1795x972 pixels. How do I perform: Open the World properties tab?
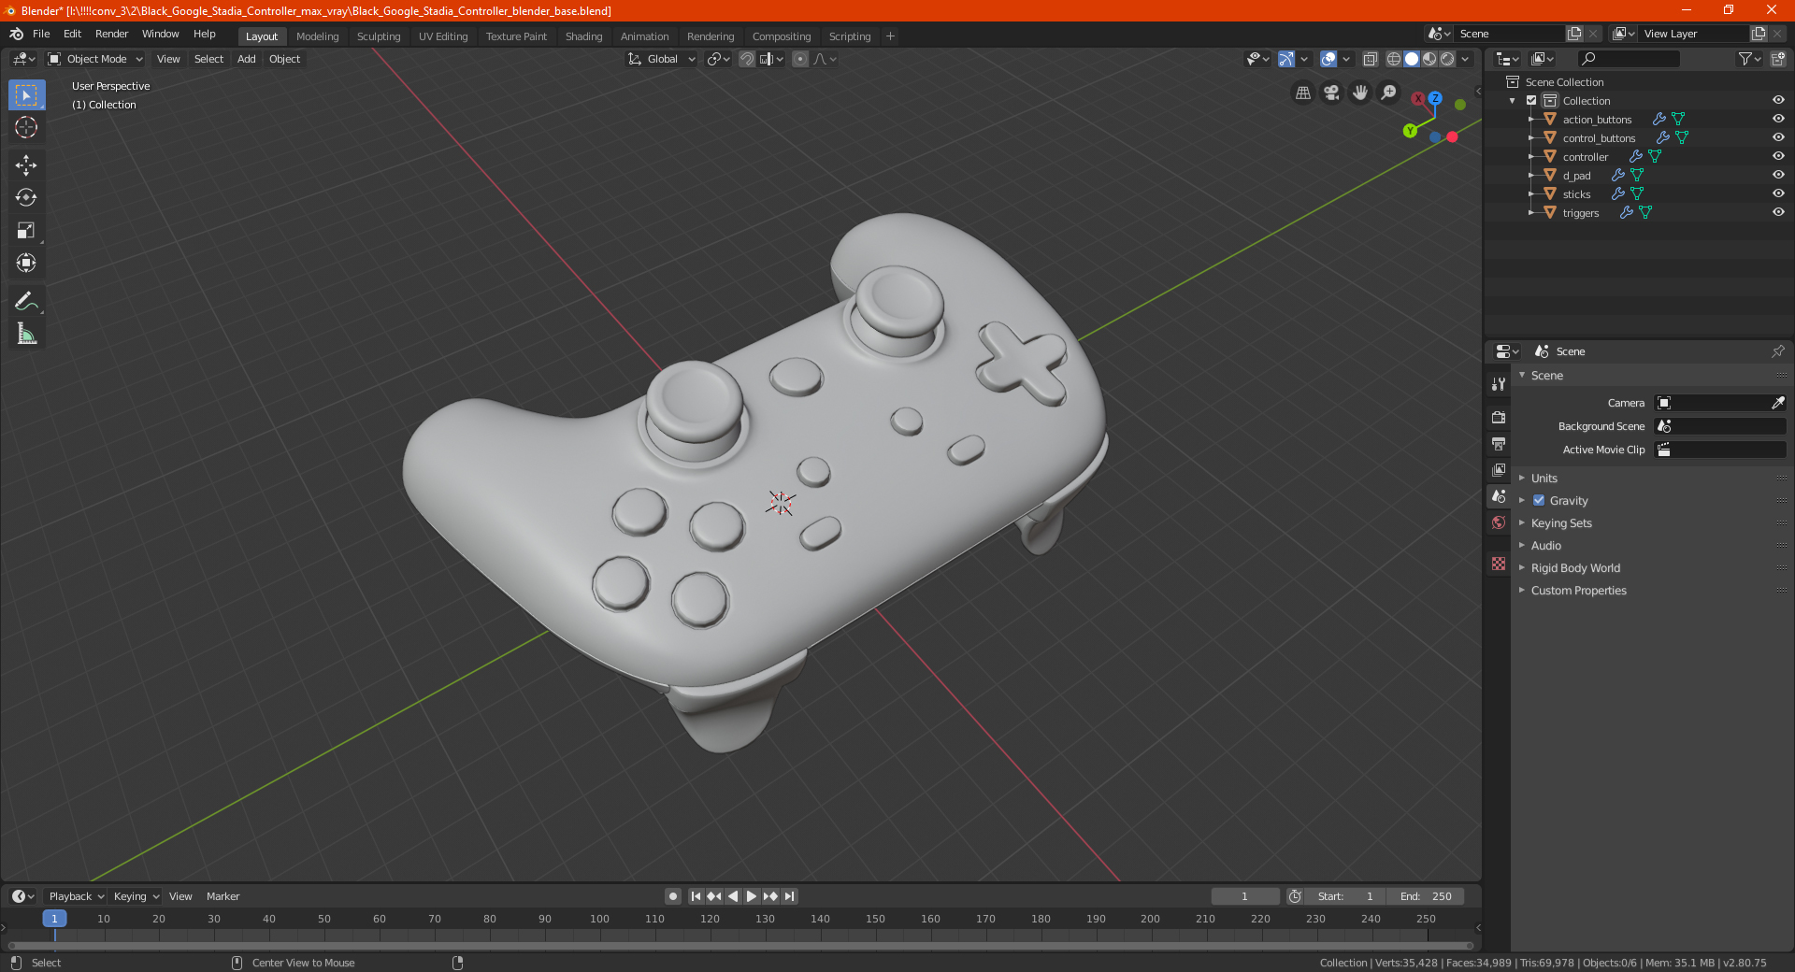point(1499,522)
